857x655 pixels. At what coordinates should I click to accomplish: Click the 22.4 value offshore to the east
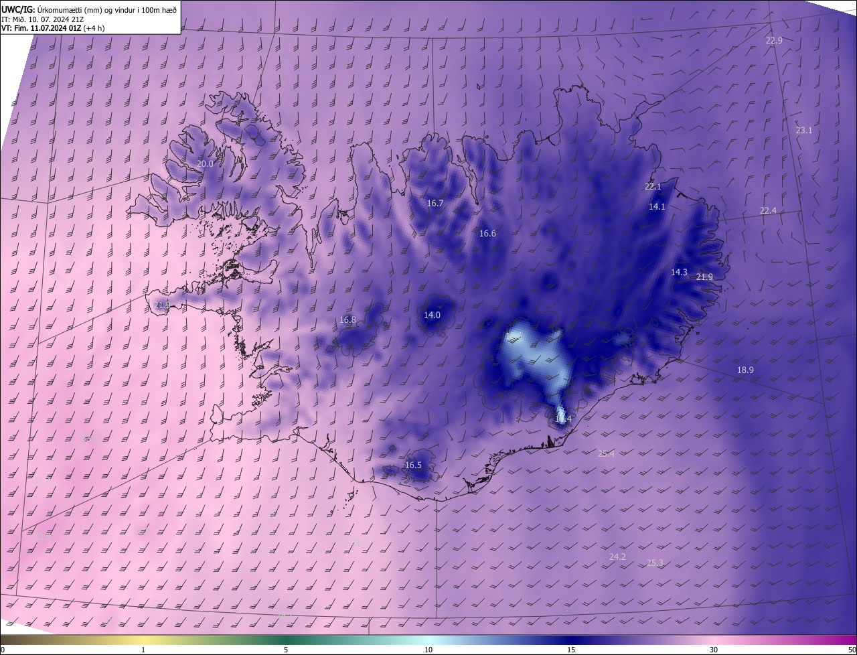768,211
